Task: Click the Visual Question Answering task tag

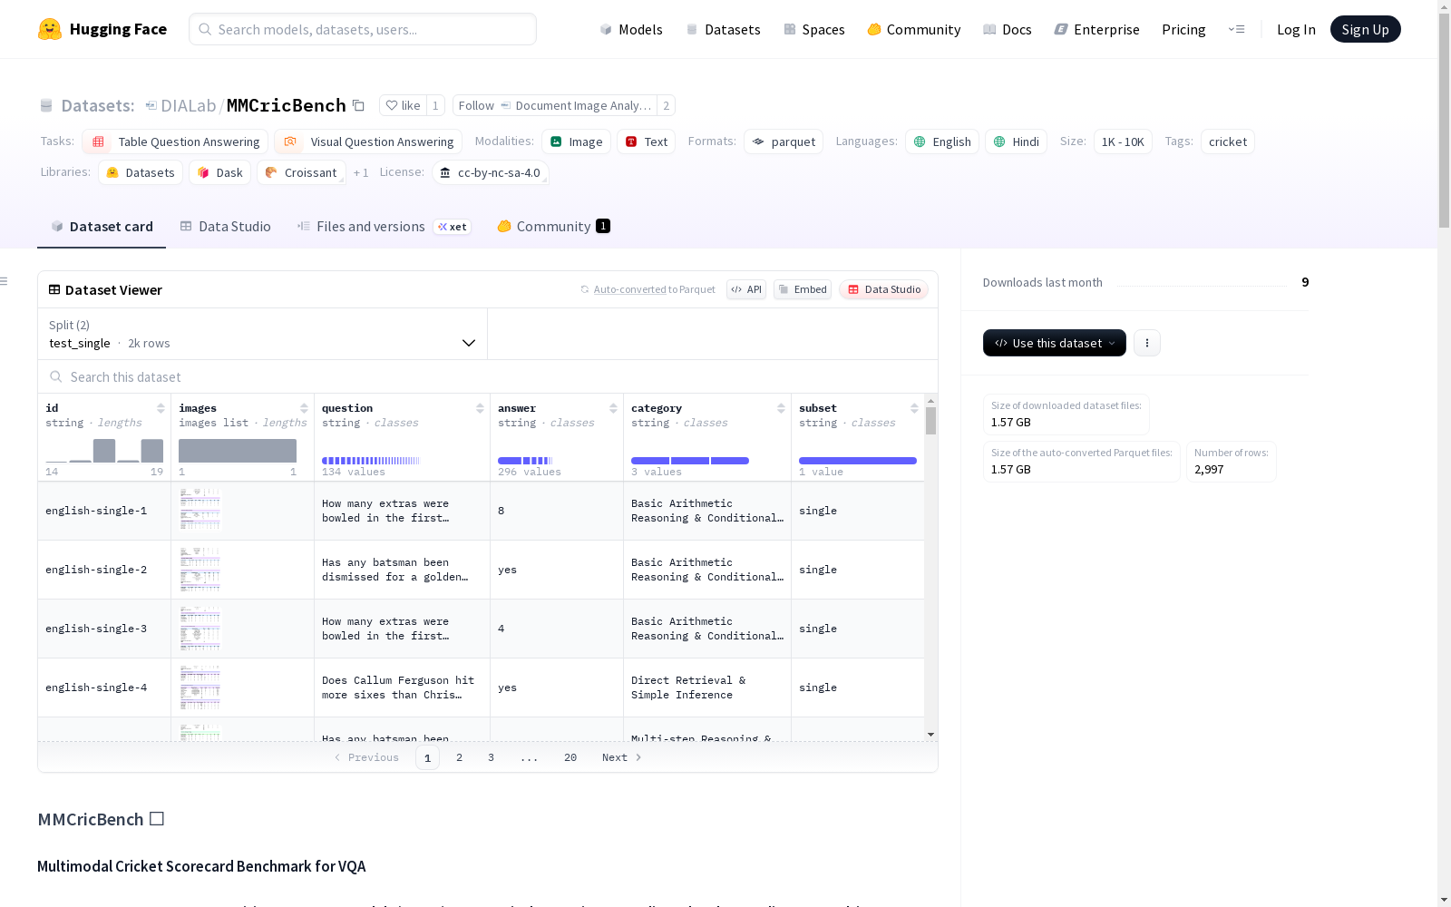Action: coord(368,141)
